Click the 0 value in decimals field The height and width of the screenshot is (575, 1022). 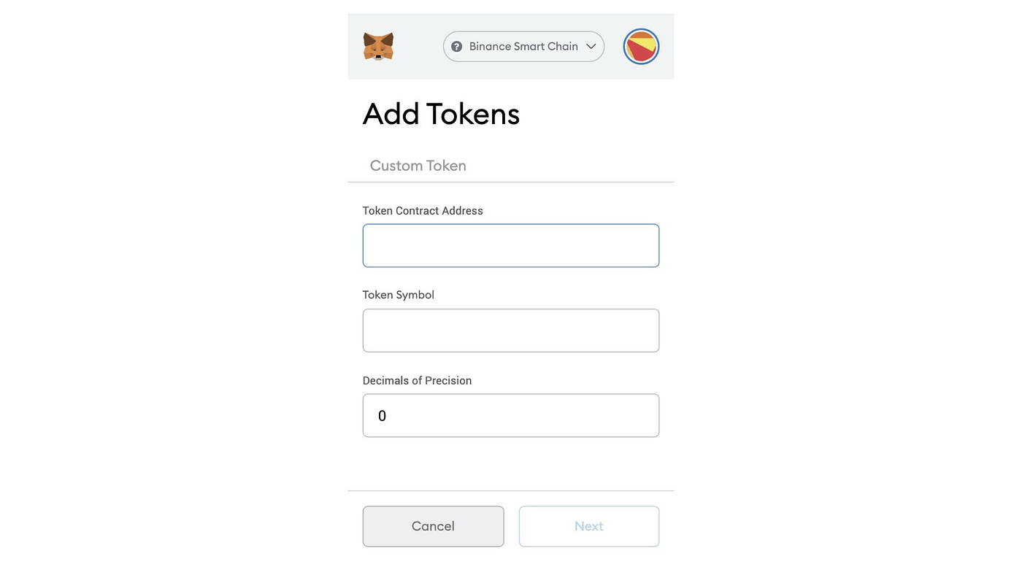pos(382,416)
